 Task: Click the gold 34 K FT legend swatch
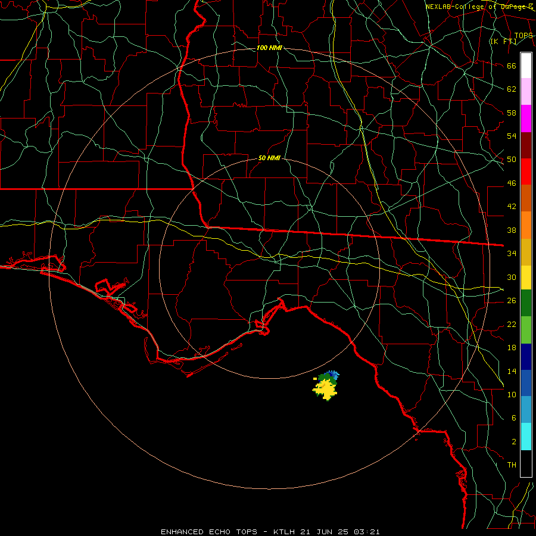(526, 253)
